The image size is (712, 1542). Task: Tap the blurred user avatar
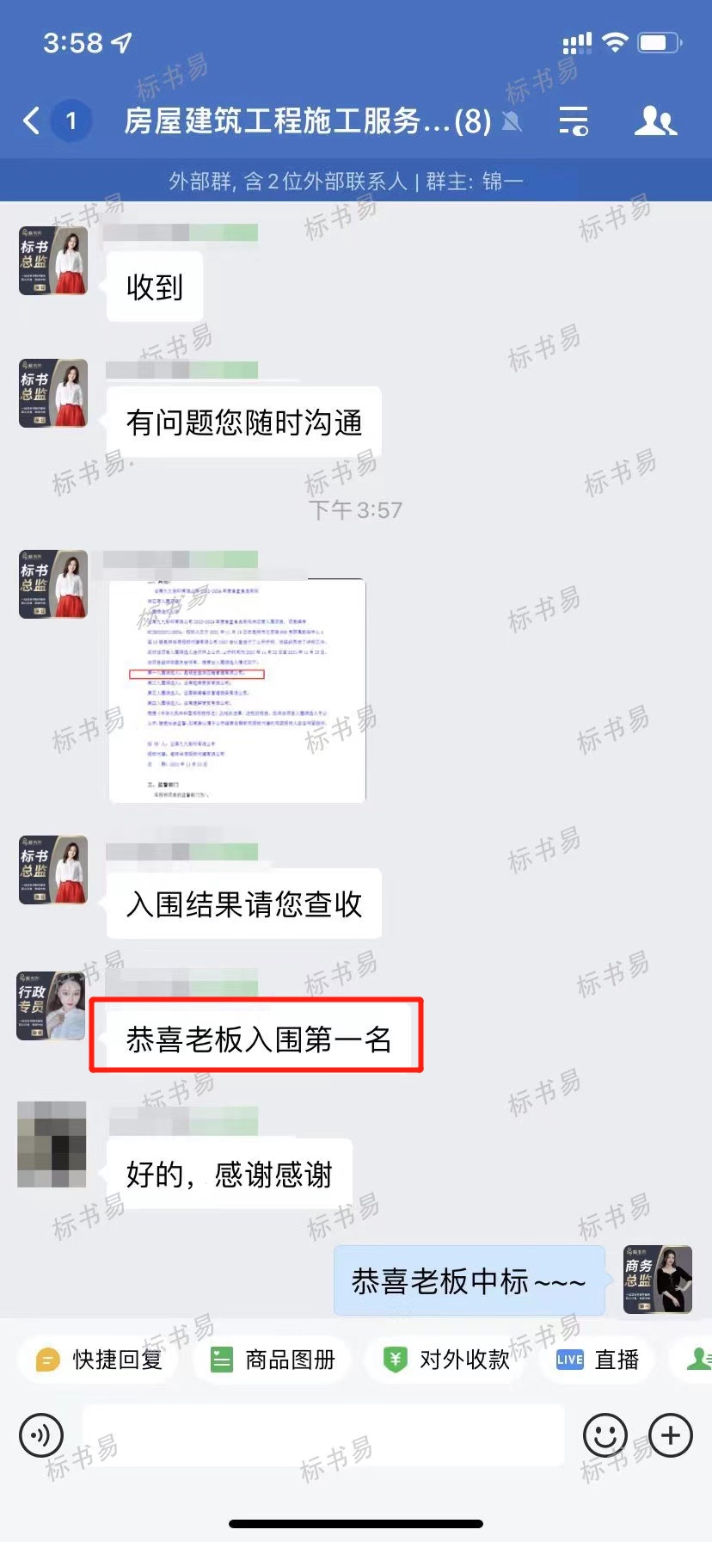52,1144
